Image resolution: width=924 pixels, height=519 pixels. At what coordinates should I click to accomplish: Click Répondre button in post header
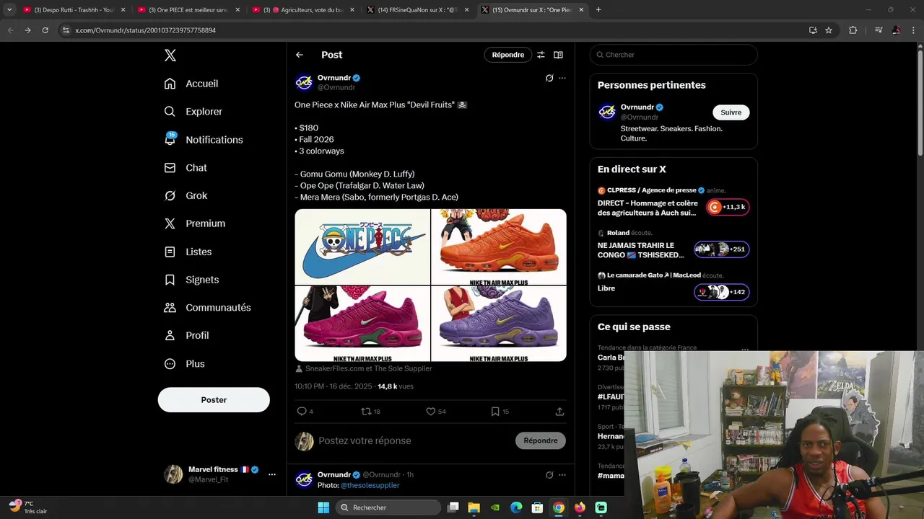pyautogui.click(x=508, y=55)
